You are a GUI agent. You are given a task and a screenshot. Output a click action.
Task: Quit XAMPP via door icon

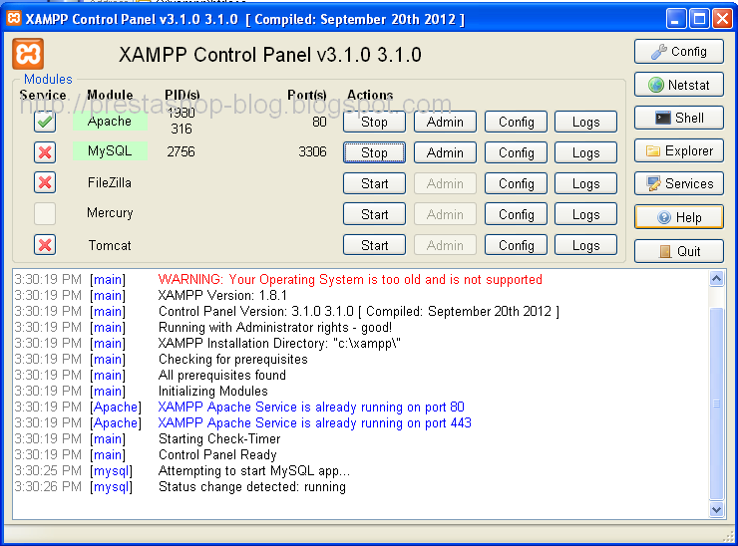pos(679,251)
